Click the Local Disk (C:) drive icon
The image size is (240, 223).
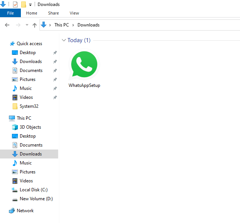pyautogui.click(x=15, y=190)
